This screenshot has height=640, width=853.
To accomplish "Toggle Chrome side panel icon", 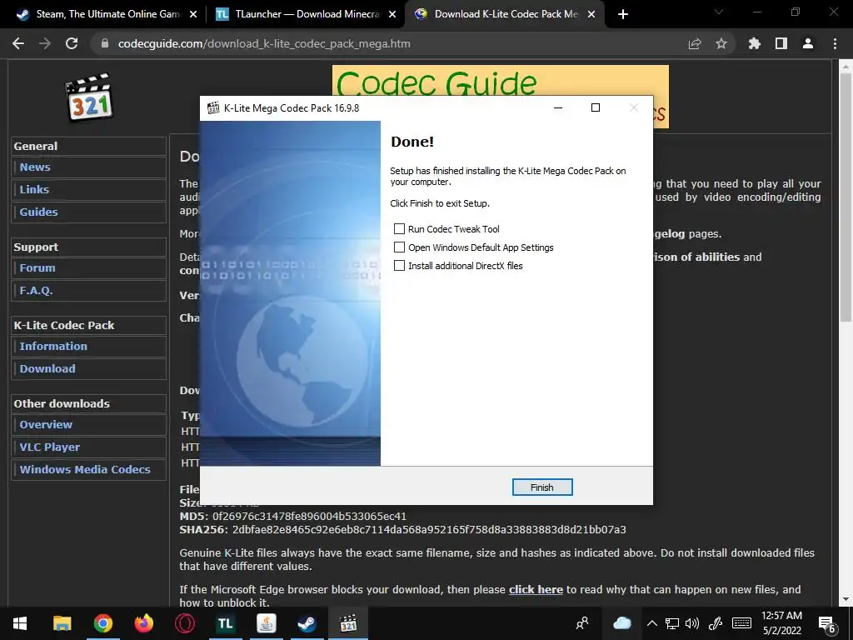I will click(781, 43).
